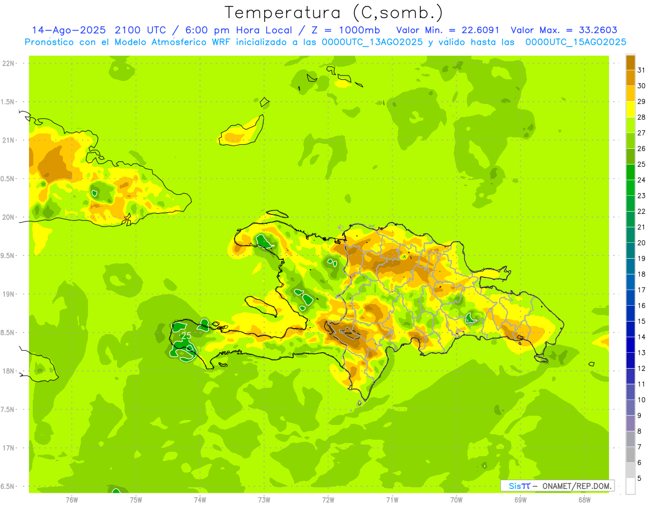The image size is (656, 507).
Task: Click the "8" color bar label
Action: 640,431
